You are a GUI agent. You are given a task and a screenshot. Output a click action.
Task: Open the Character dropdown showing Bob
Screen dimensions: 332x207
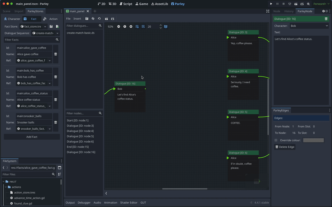click(309, 25)
